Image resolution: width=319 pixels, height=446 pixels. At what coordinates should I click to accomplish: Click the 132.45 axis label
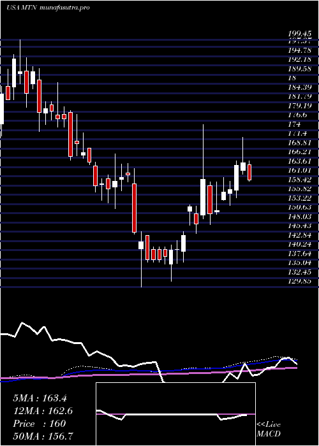tap(300, 272)
